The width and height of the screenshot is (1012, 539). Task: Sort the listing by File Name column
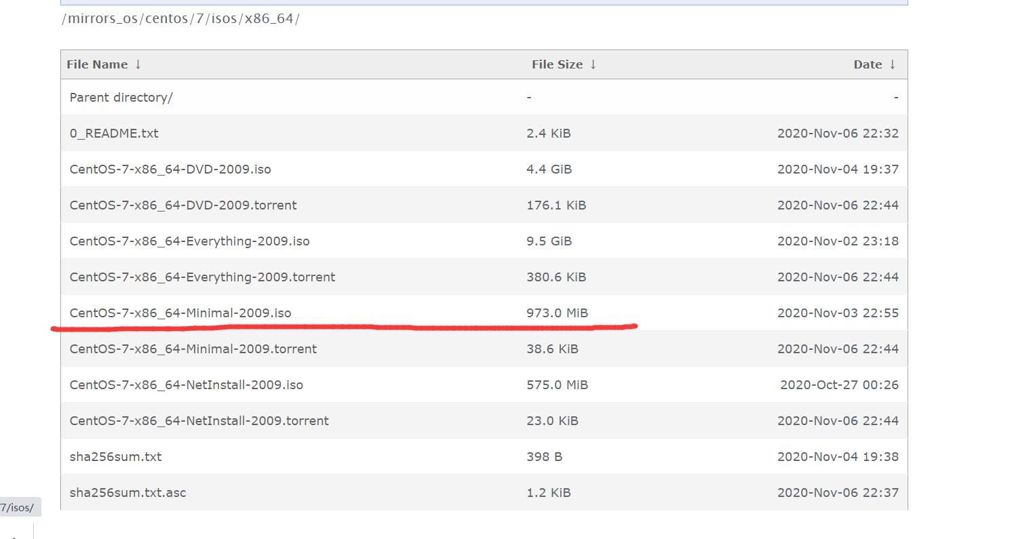click(97, 64)
